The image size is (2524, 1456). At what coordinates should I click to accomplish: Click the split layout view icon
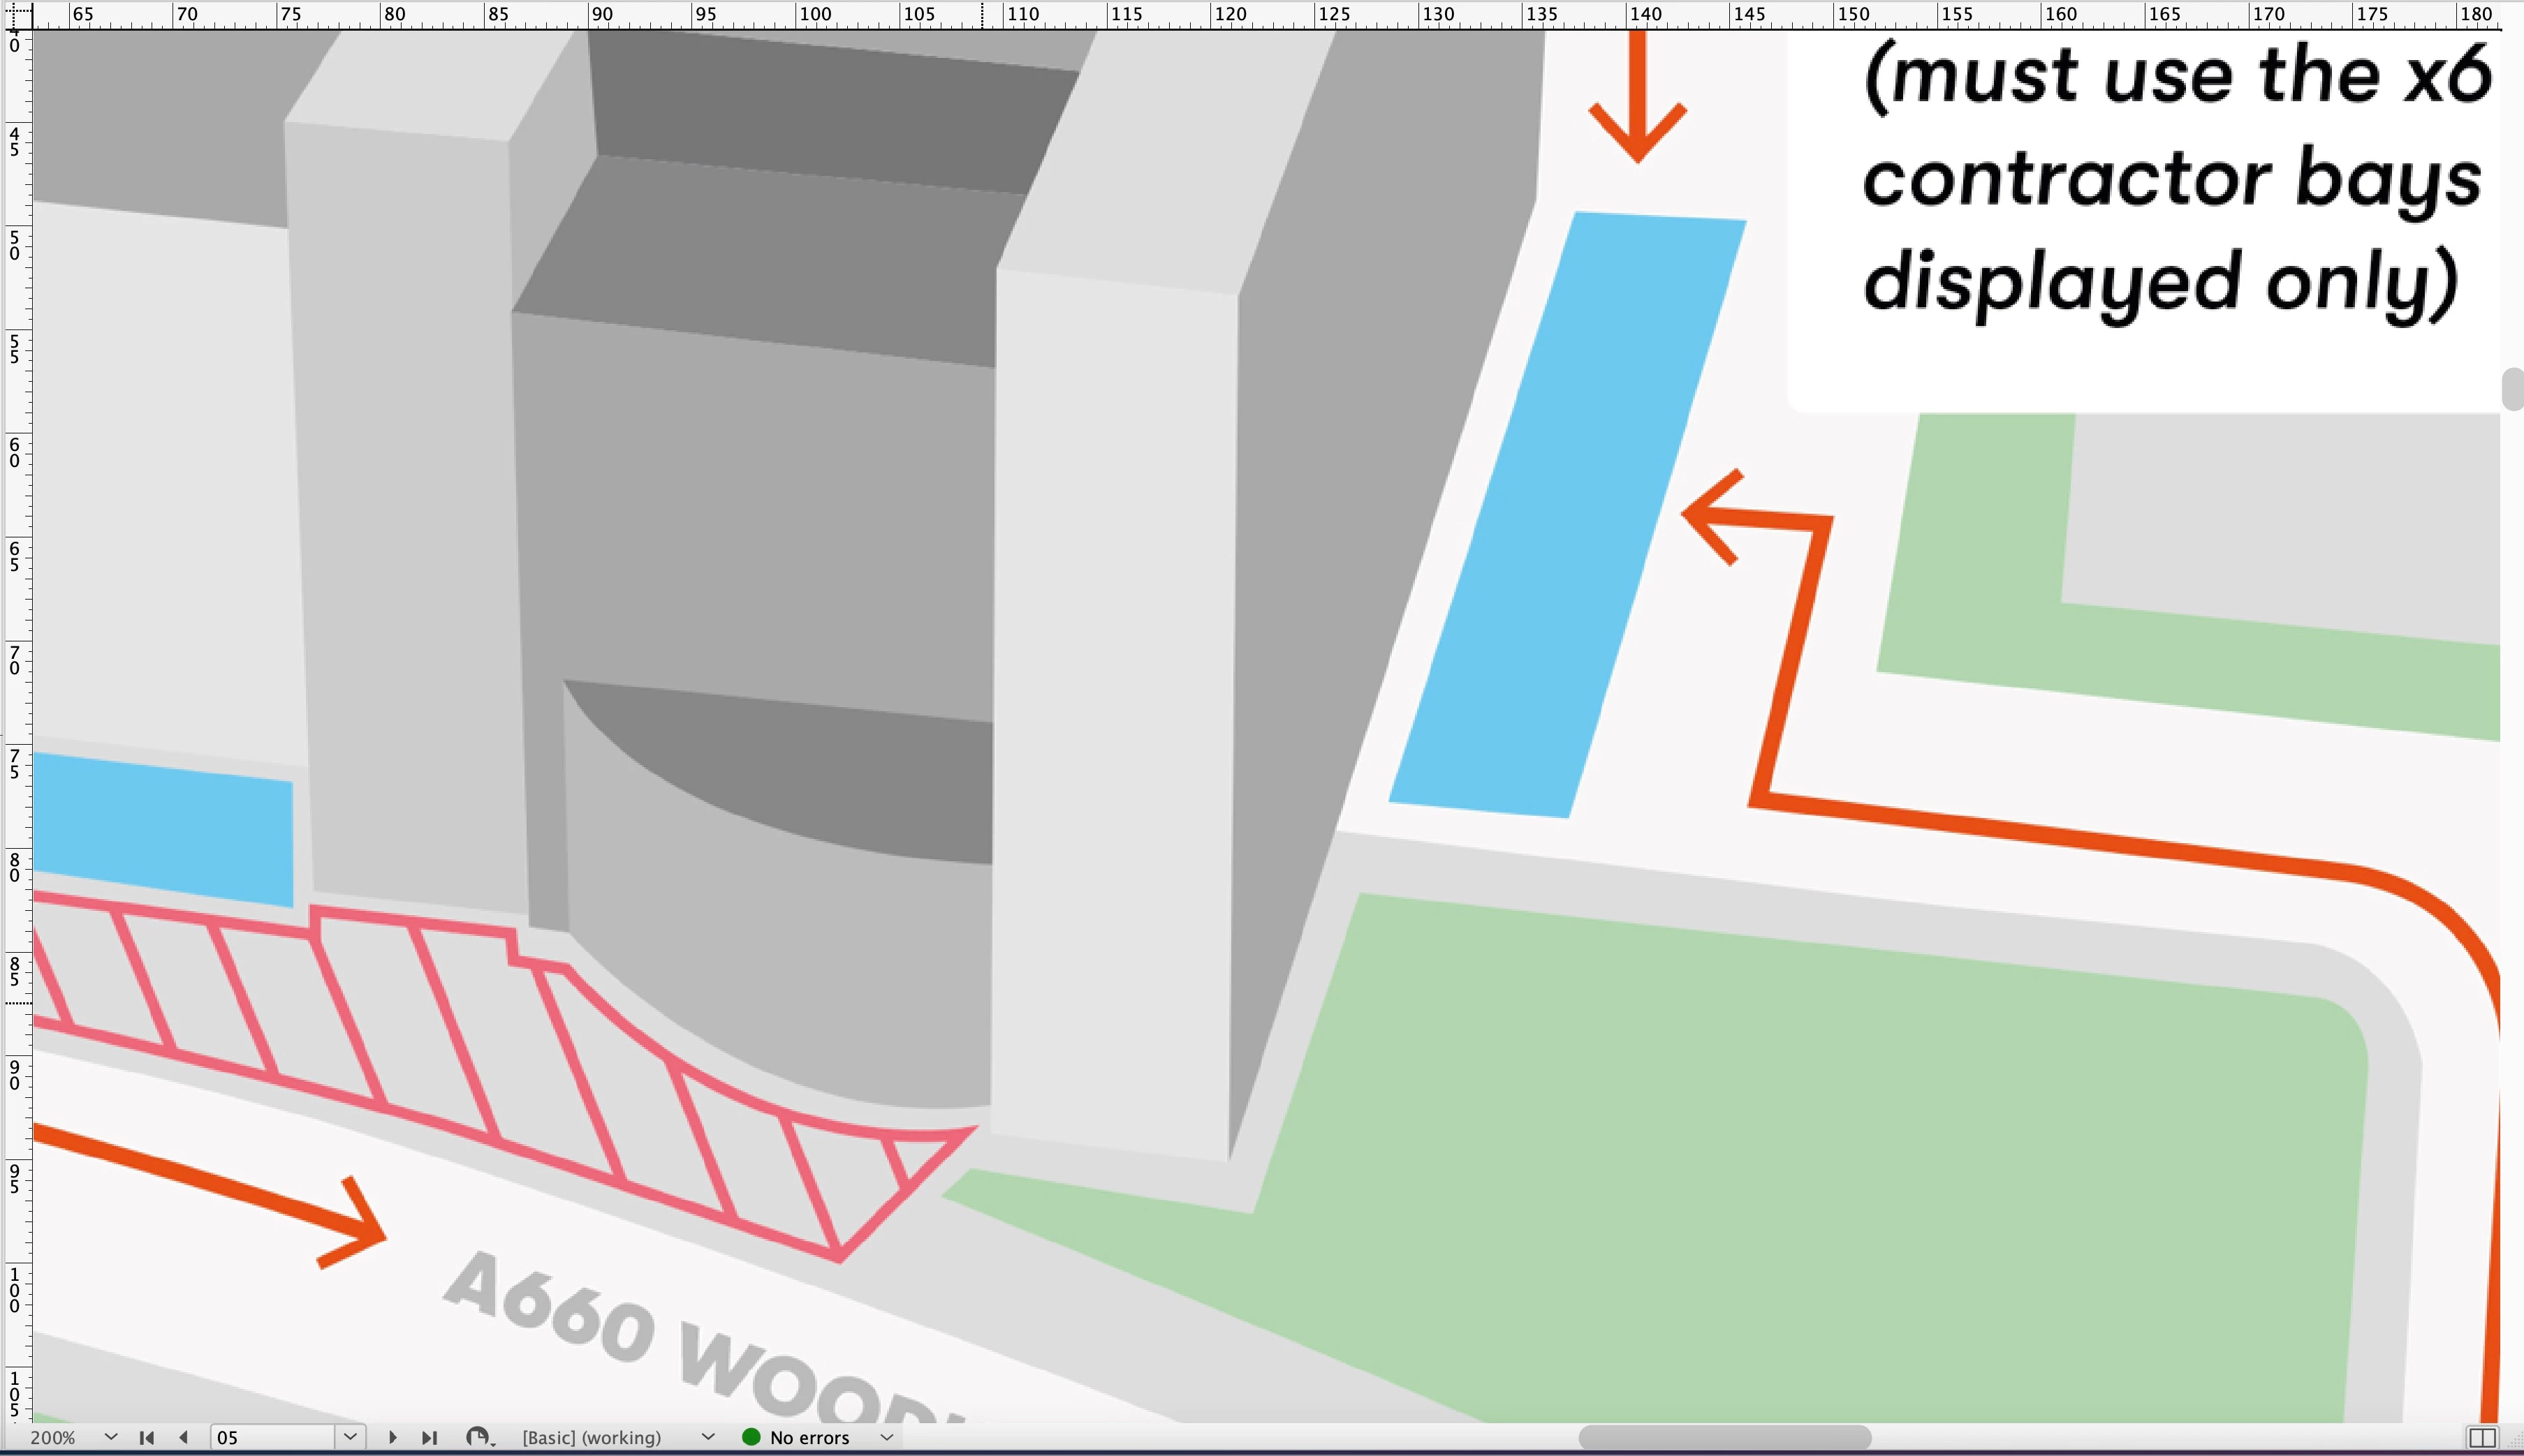[x=2482, y=1437]
